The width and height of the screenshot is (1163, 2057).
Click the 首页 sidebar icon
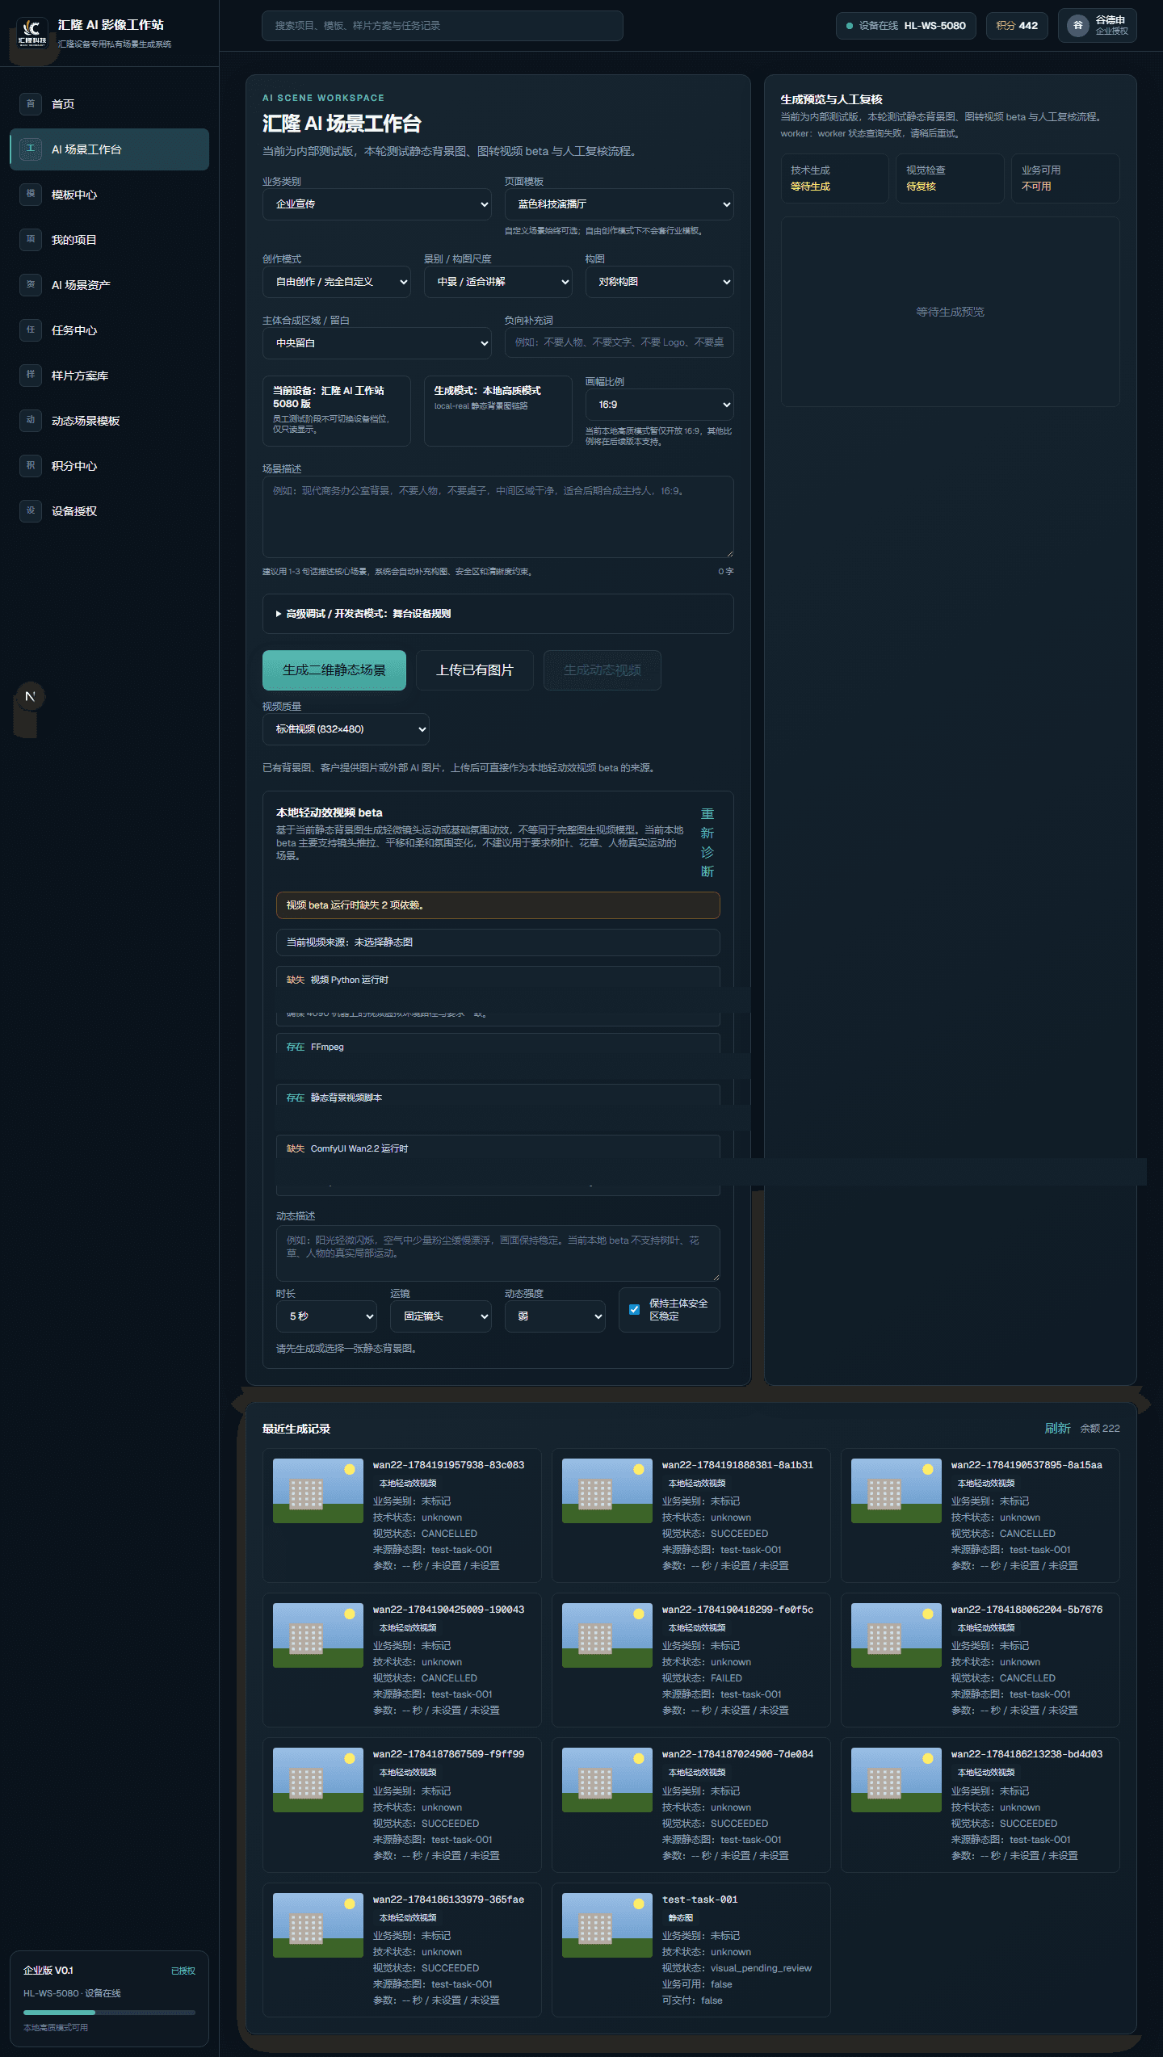click(x=31, y=103)
